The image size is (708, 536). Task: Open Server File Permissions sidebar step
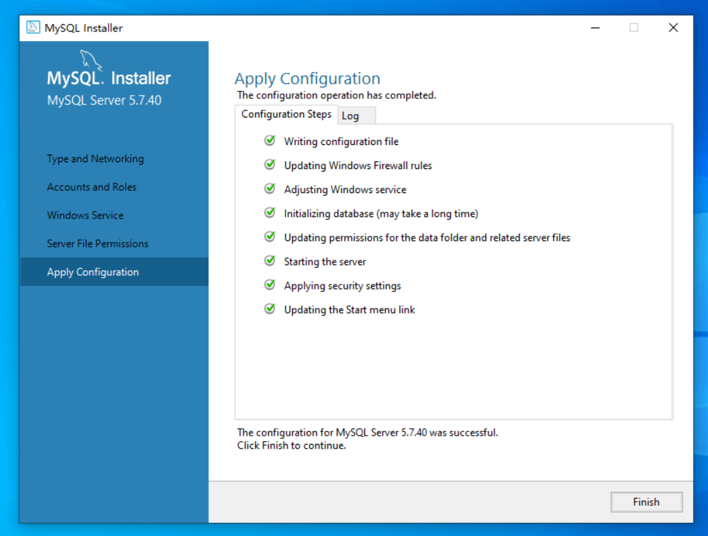click(98, 244)
